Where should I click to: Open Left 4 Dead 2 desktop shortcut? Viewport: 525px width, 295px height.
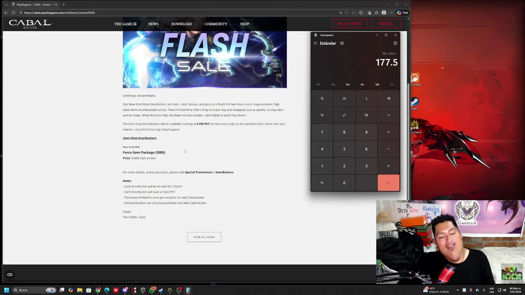coord(415,127)
